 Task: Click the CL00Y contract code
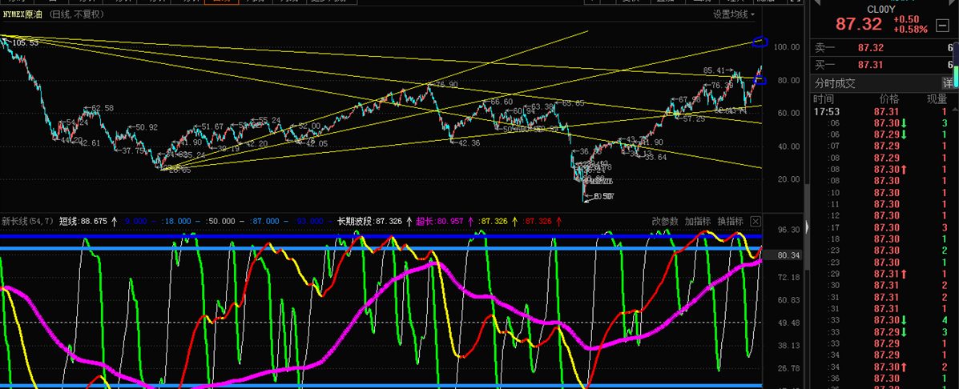point(881,9)
